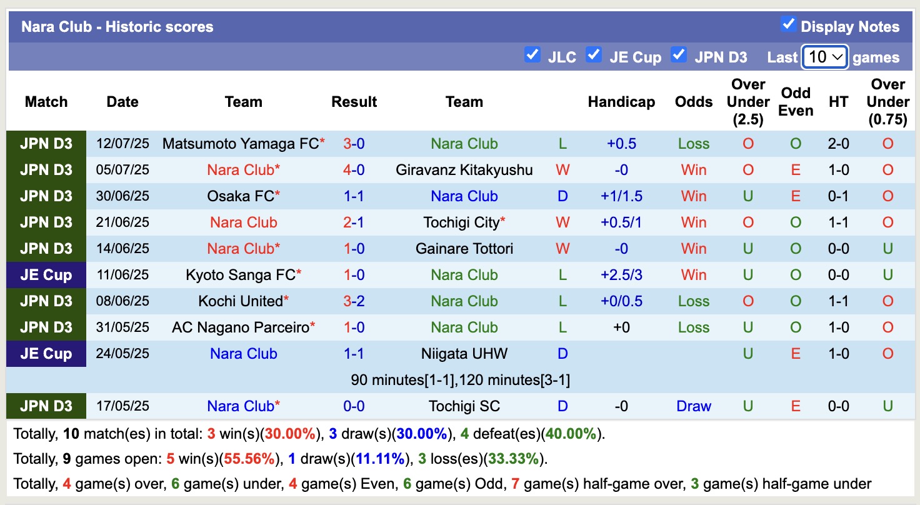Uncheck the JLC league filter checkbox

pyautogui.click(x=532, y=55)
